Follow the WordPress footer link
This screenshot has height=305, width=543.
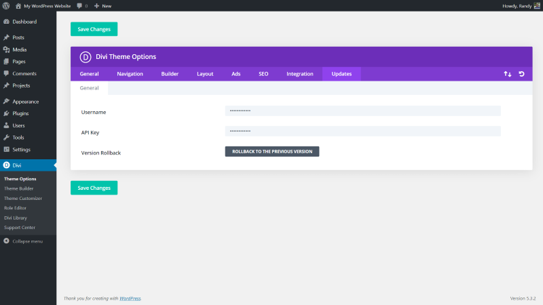pos(130,298)
